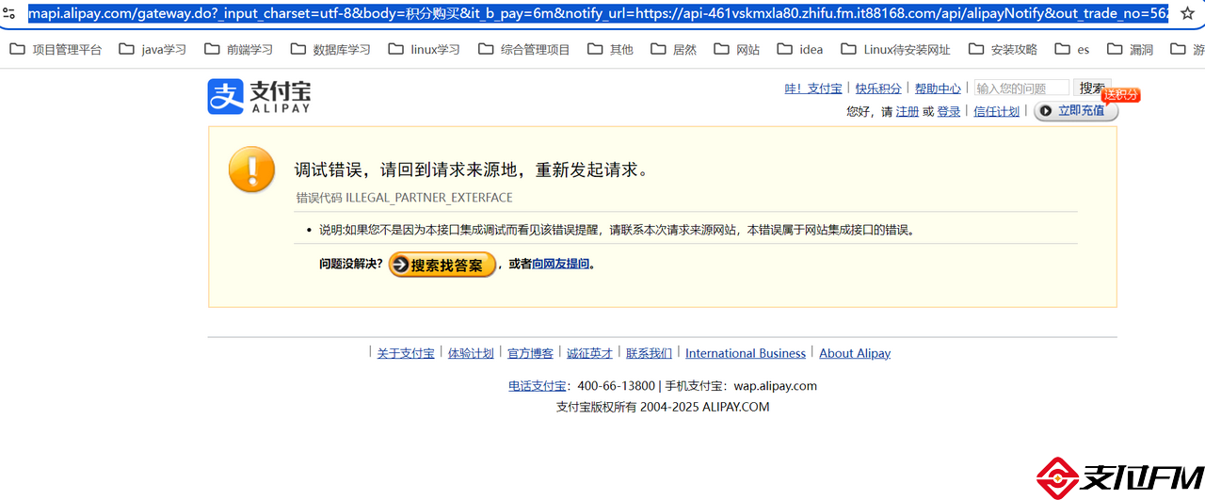The height and width of the screenshot is (500, 1205).
Task: Open the About Alipay footer link
Action: pyautogui.click(x=855, y=353)
